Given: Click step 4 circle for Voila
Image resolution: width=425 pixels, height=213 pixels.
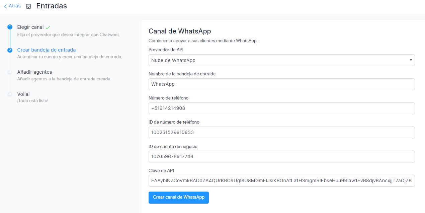Looking at the screenshot, I should pyautogui.click(x=10, y=94).
